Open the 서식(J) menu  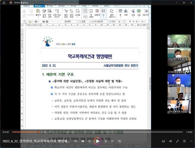coord(73,6)
